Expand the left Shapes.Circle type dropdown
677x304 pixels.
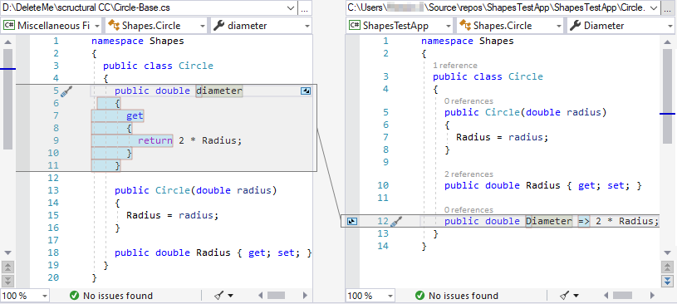(156, 26)
